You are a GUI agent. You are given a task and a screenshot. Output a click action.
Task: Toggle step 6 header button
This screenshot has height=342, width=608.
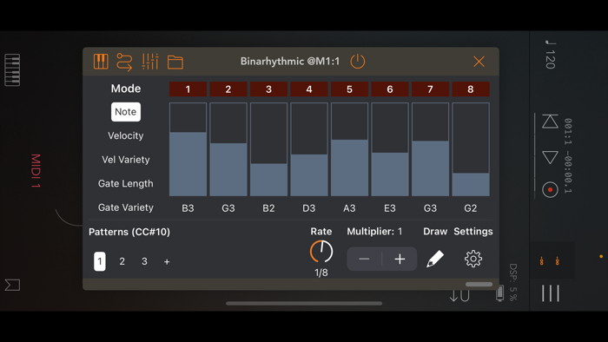(390, 89)
